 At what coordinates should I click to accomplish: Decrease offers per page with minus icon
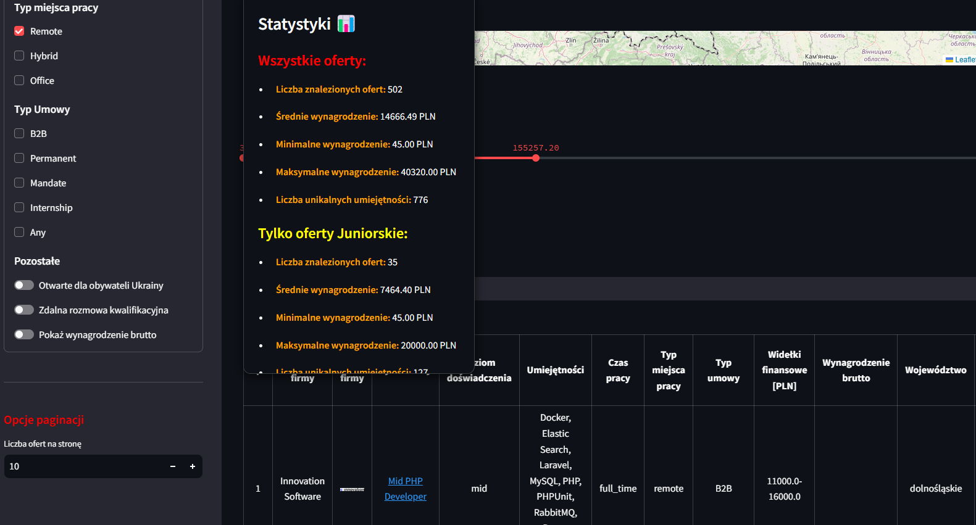click(173, 466)
